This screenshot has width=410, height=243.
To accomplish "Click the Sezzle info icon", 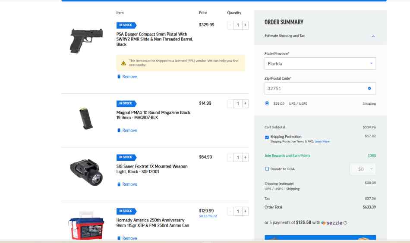I will pos(345,223).
